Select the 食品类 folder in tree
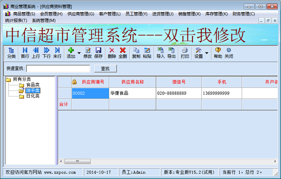The height and width of the screenshot is (179, 281). click(x=33, y=85)
